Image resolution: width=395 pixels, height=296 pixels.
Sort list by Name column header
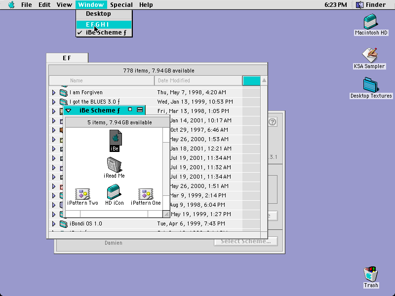(x=102, y=80)
